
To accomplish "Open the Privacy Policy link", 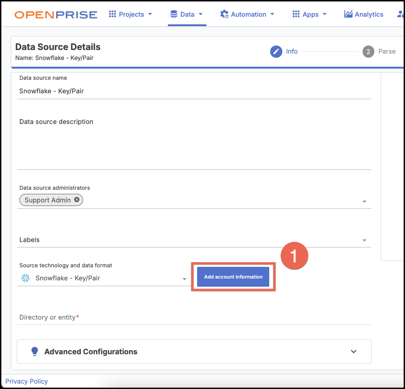I will [27, 381].
